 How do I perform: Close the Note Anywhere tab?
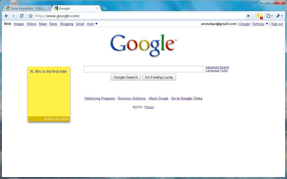49,8
